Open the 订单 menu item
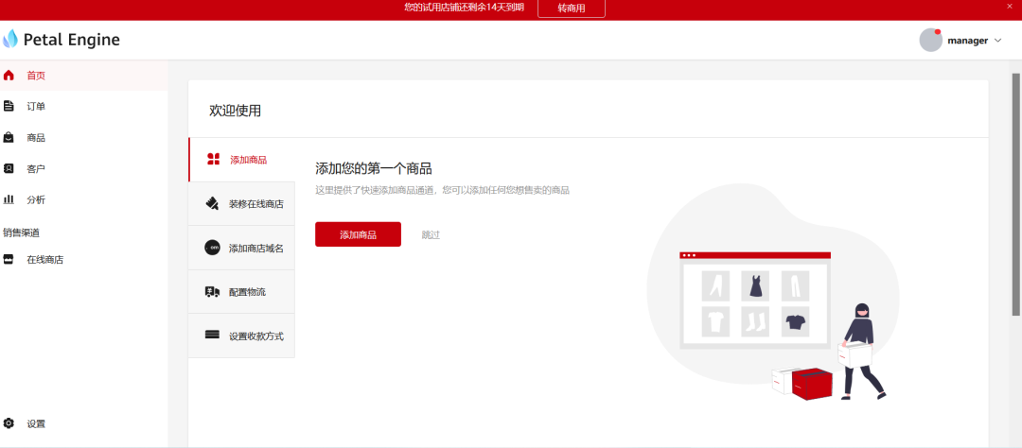The width and height of the screenshot is (1022, 448). (84, 106)
